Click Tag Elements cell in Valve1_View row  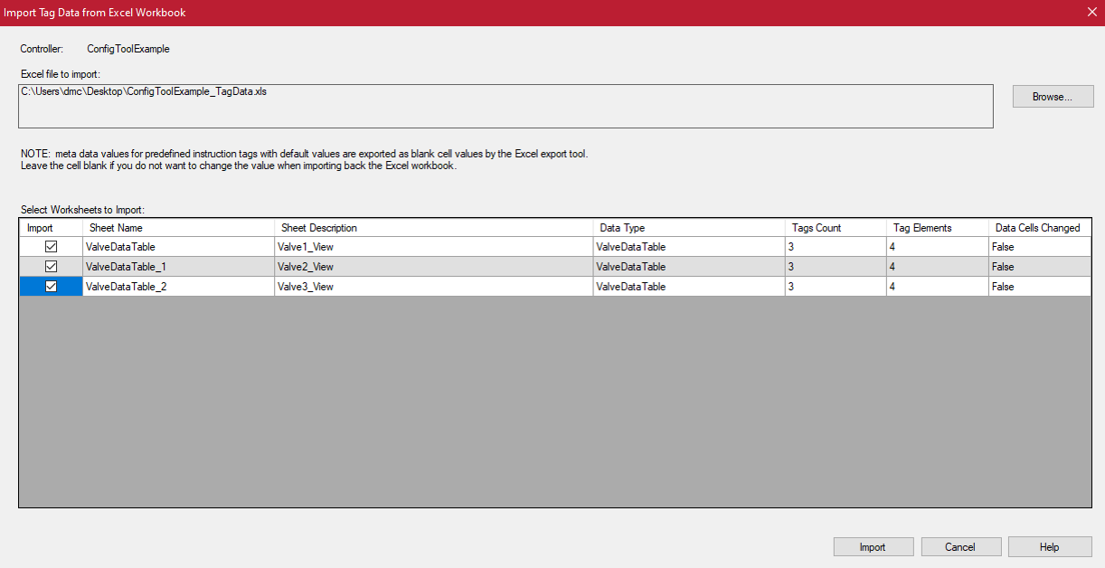click(938, 247)
